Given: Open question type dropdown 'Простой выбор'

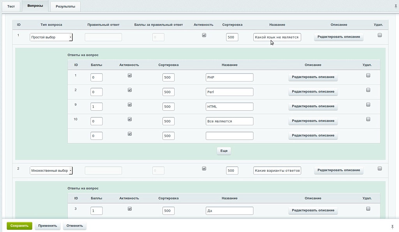Looking at the screenshot, I should 51,37.
